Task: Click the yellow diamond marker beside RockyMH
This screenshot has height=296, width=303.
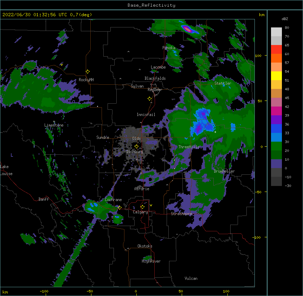Action: coord(88,71)
